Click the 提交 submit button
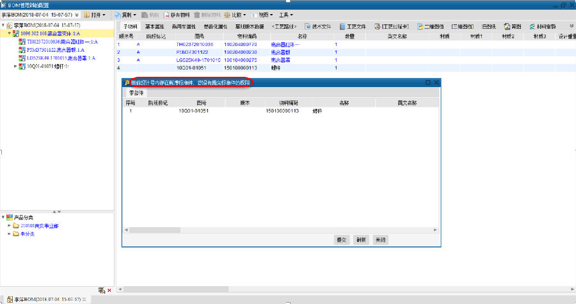The image size is (576, 304). tap(341, 239)
